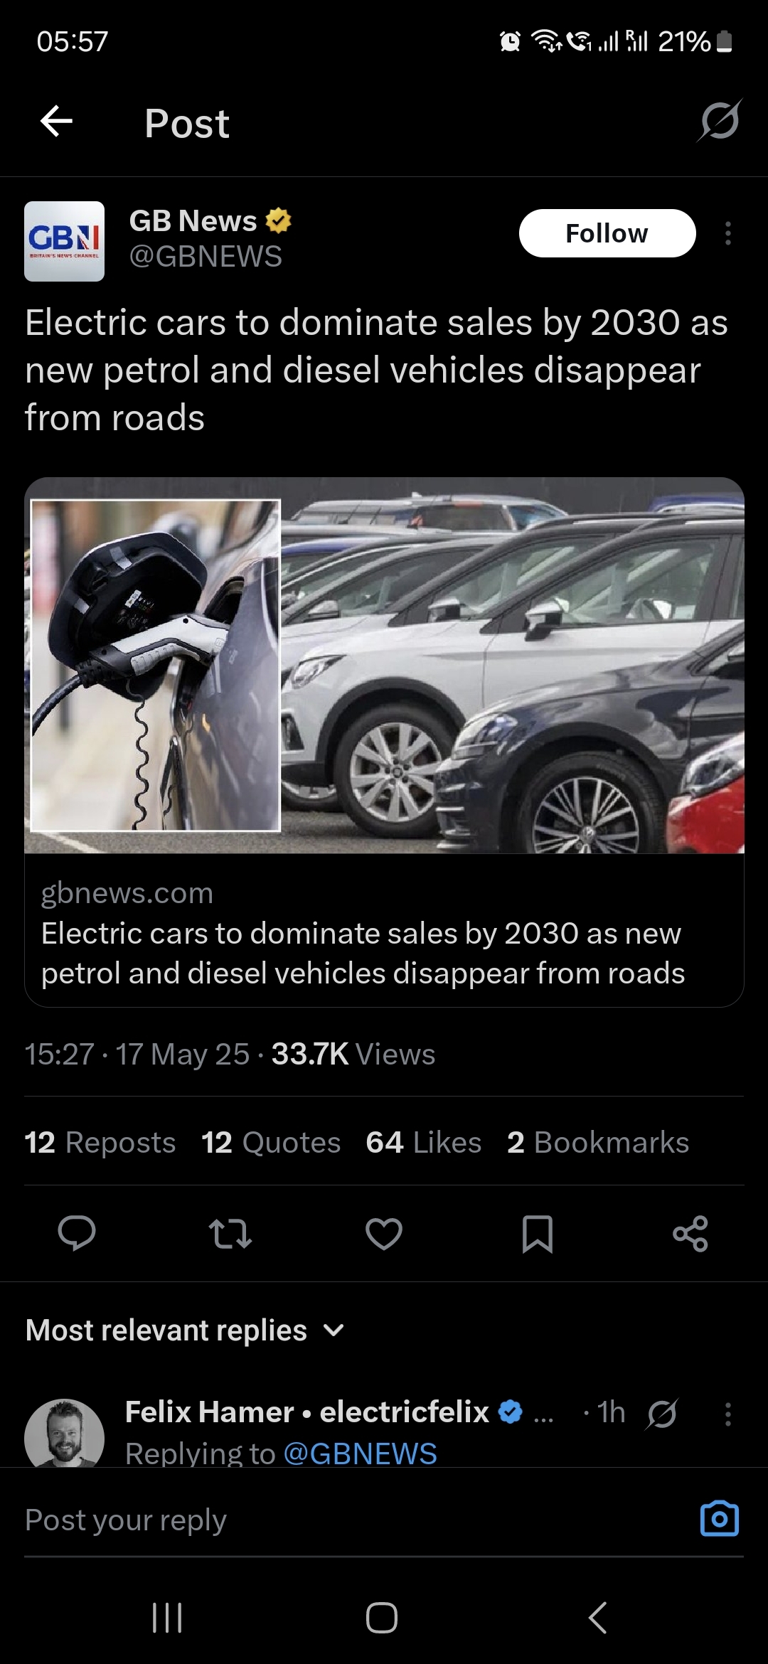
Task: View the list of 12 Reposts
Action: [100, 1142]
